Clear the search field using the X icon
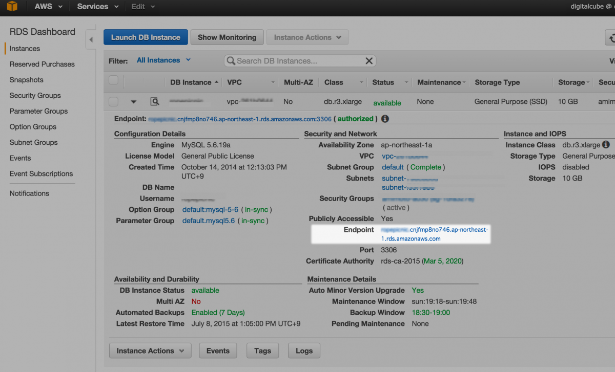Image resolution: width=615 pixels, height=372 pixels. (x=368, y=60)
